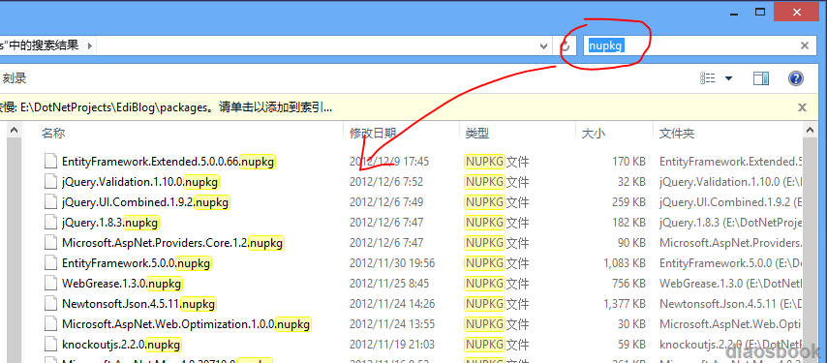Click the change view layout icon

pos(708,78)
